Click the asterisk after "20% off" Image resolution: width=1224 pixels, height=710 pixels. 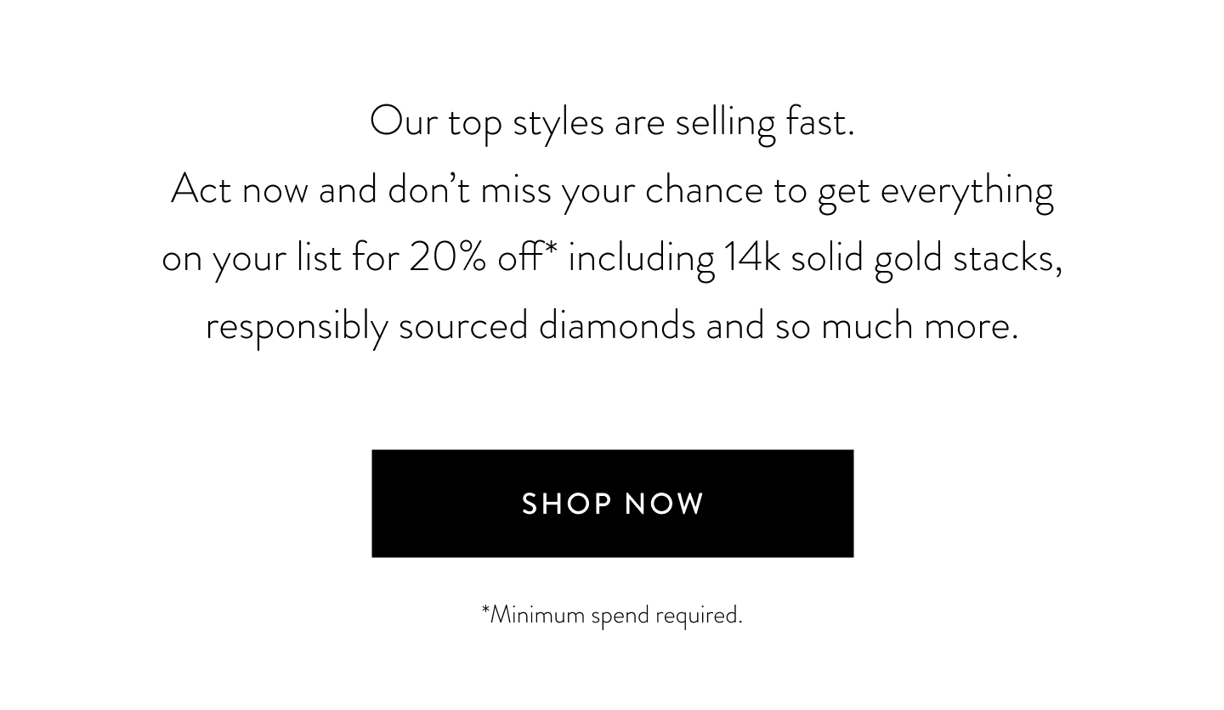(x=551, y=250)
